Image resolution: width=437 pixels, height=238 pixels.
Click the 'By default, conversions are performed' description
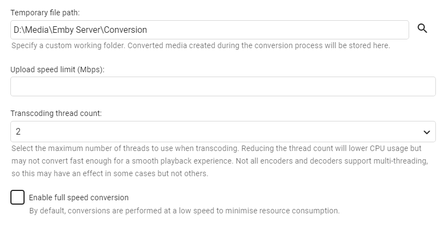point(109,211)
